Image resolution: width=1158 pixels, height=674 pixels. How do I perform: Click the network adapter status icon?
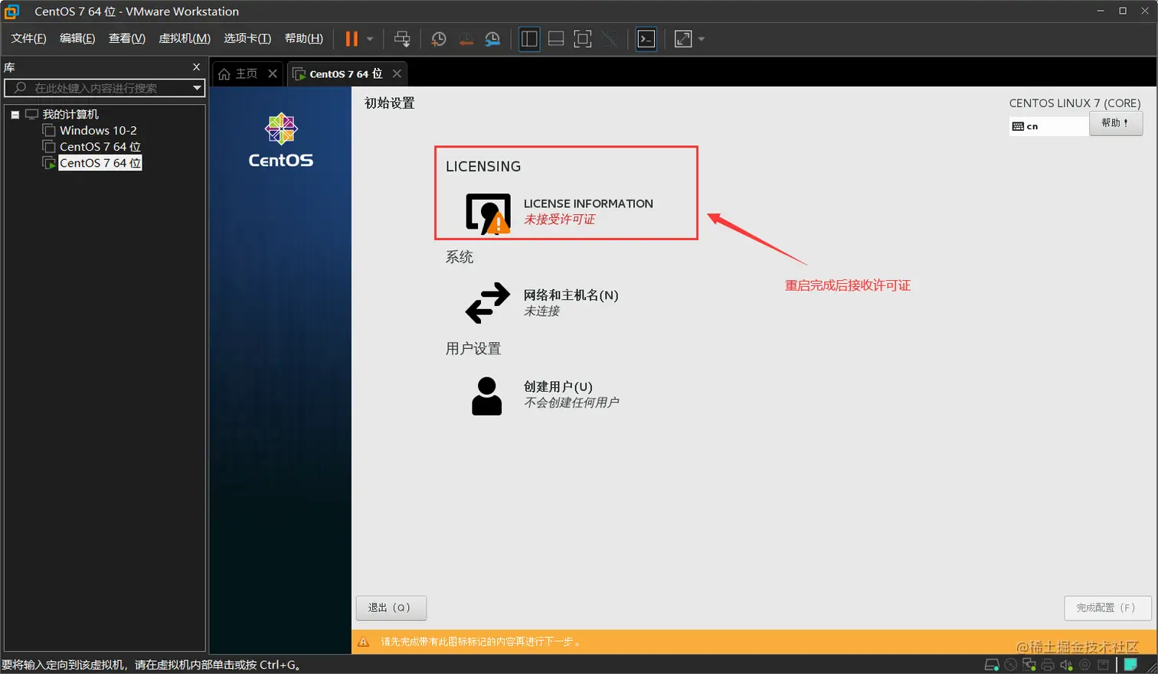click(1029, 665)
